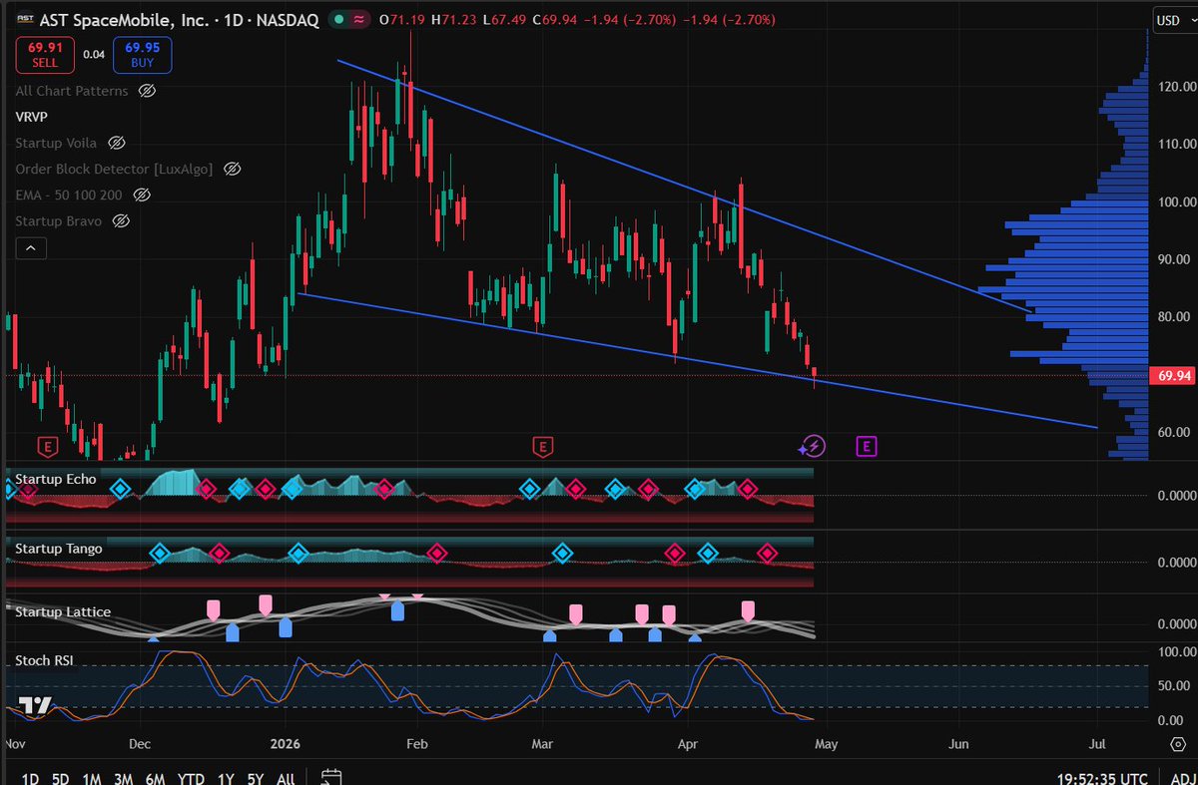This screenshot has width=1198, height=785.
Task: Click the 69.94 current price label
Action: click(1172, 376)
